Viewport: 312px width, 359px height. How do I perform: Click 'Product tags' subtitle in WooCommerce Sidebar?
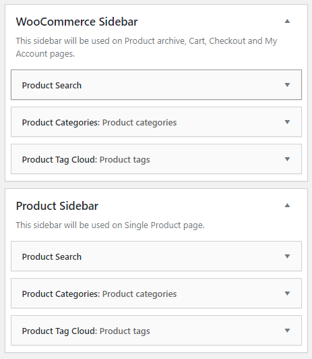125,159
